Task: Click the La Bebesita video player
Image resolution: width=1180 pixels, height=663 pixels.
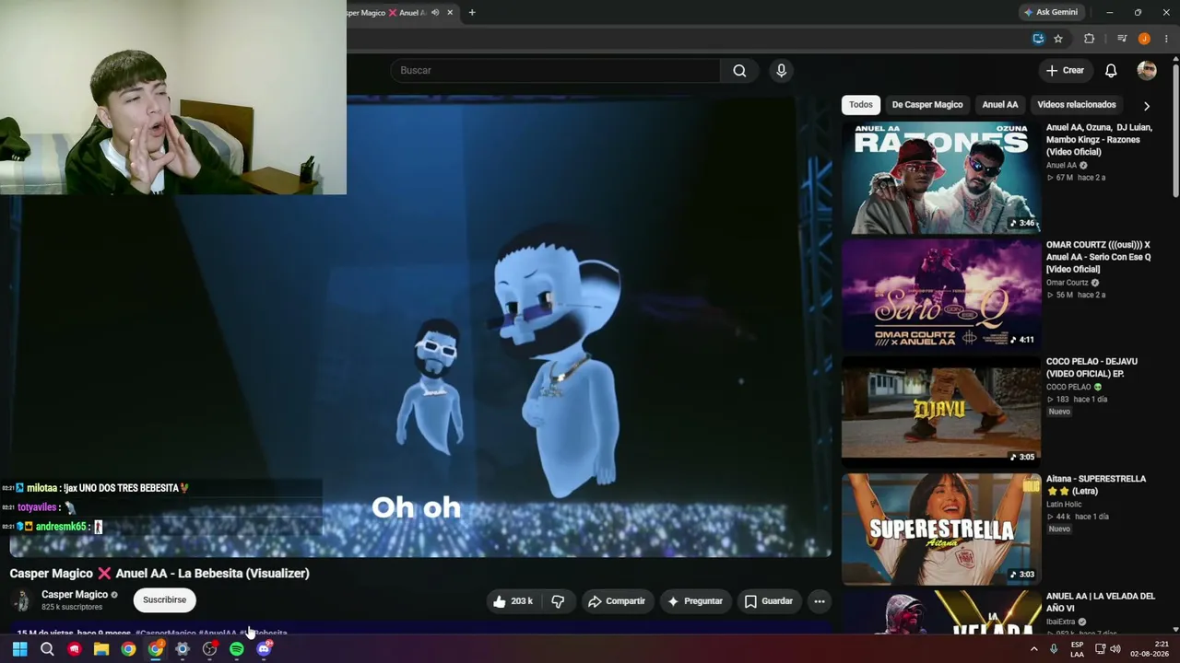Action: (x=420, y=327)
